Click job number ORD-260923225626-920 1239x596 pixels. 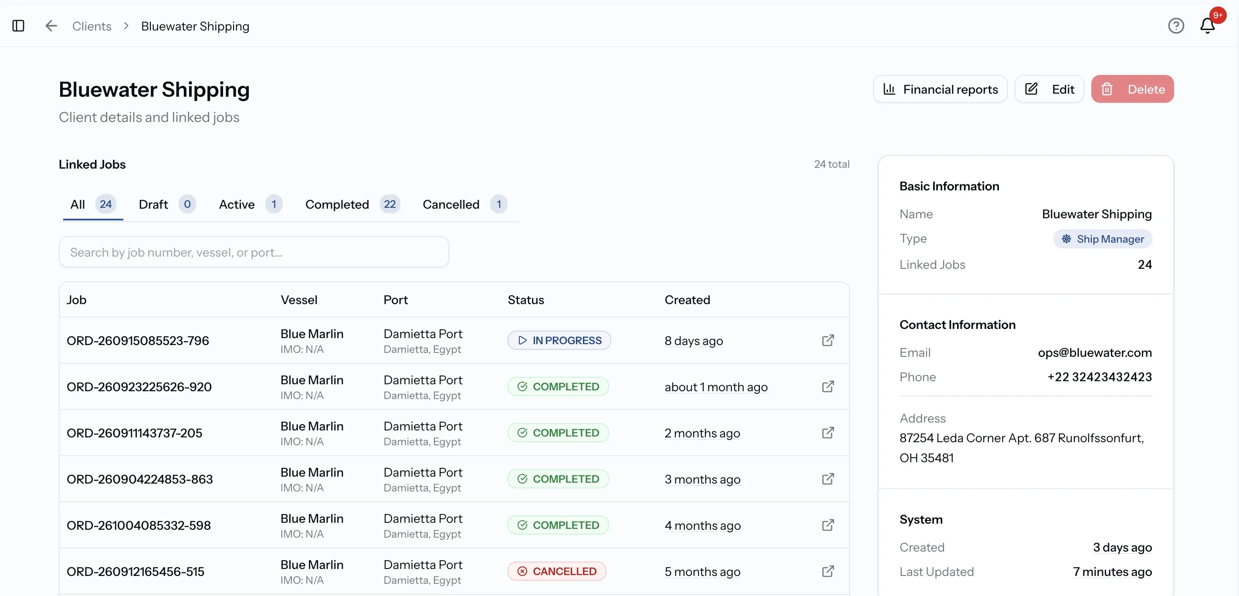tap(139, 387)
